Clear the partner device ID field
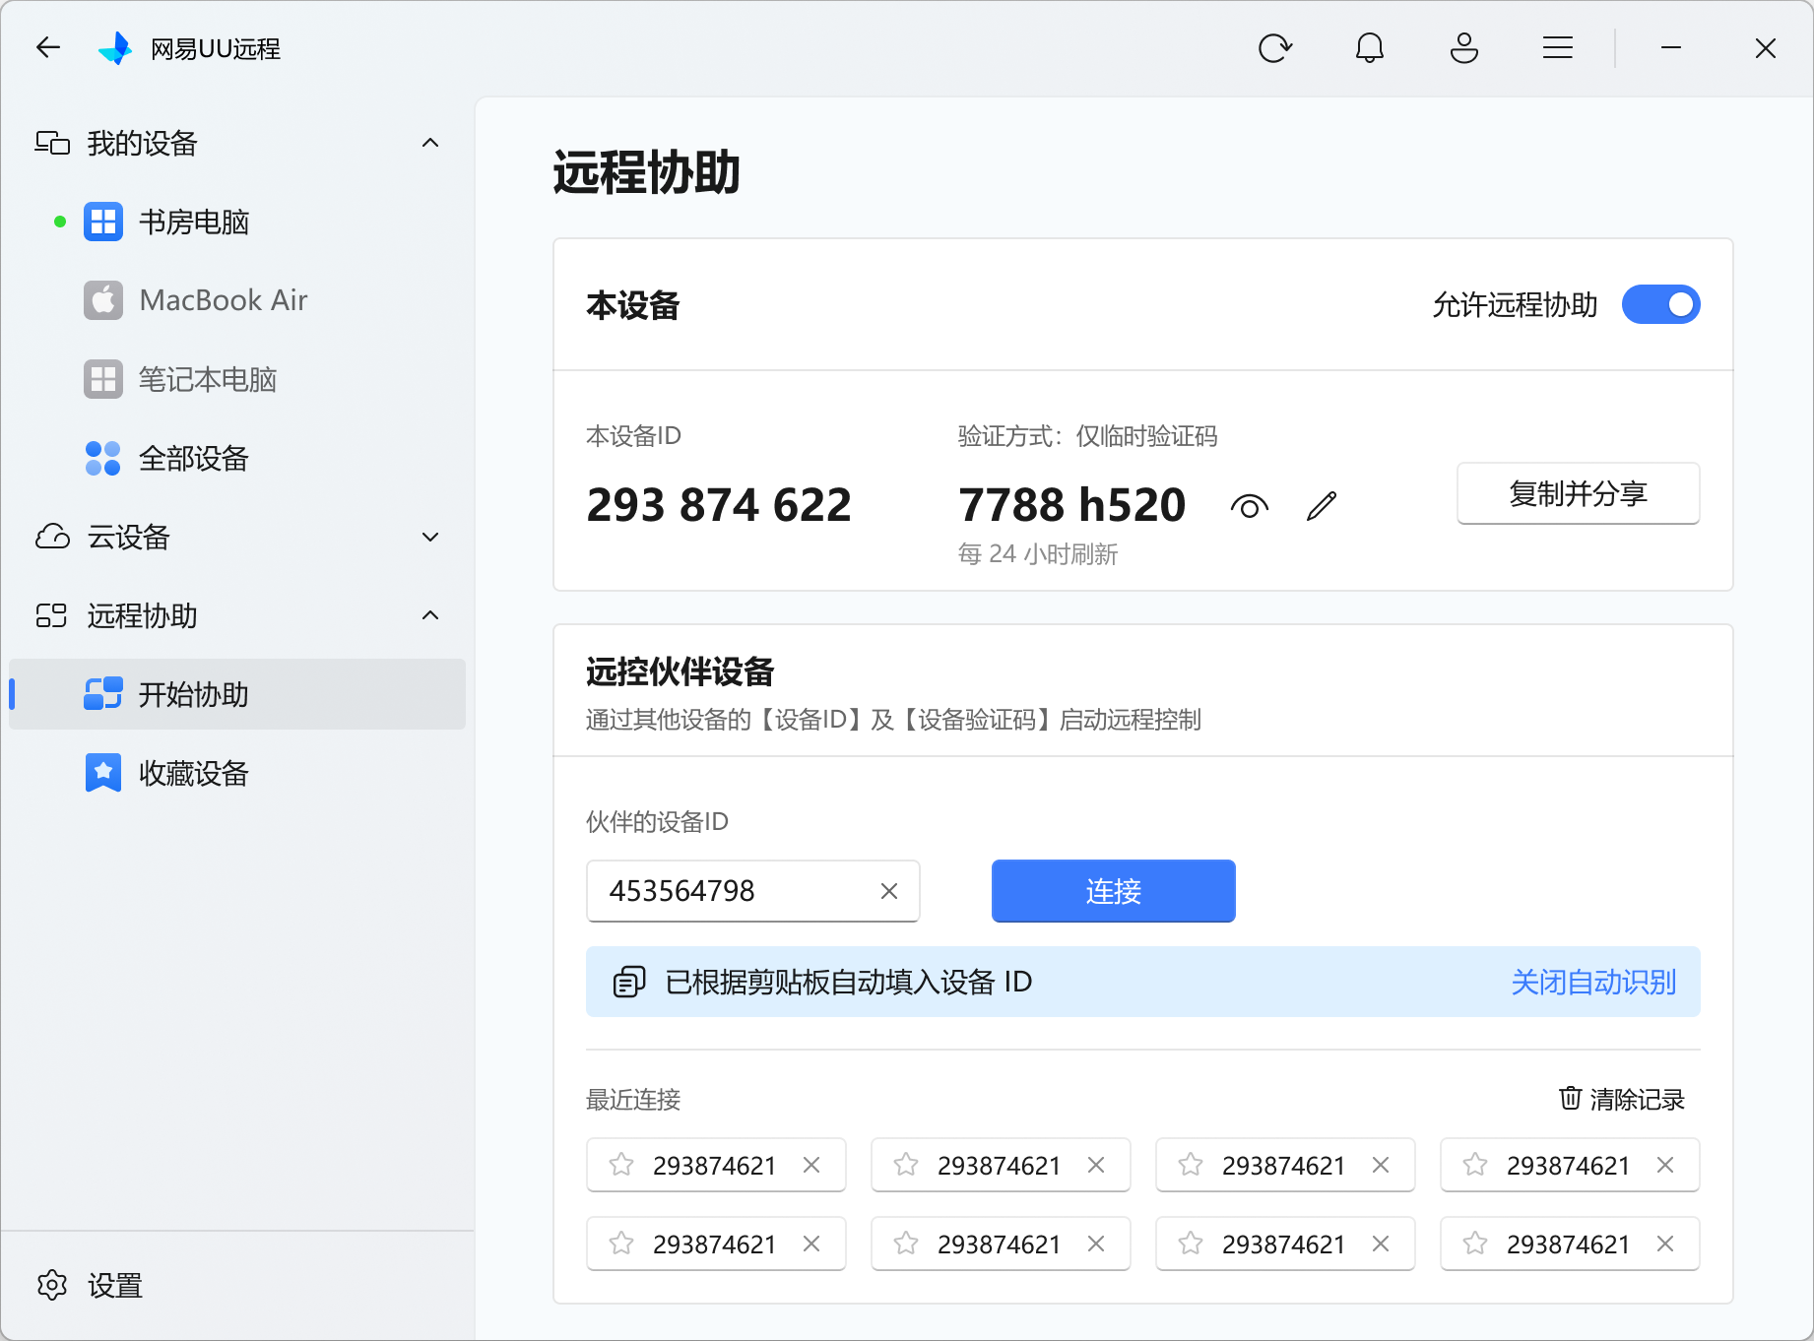Screen dimensions: 1814x1341 pos(888,891)
